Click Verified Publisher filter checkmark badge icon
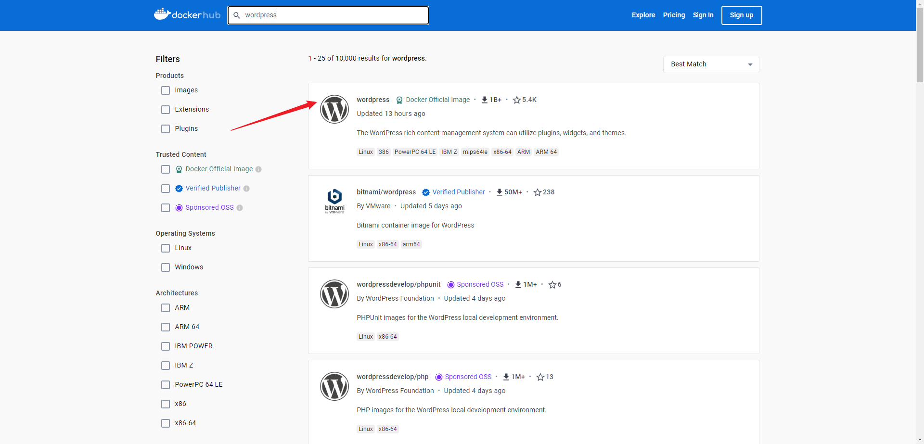The width and height of the screenshot is (924, 444). pos(179,189)
